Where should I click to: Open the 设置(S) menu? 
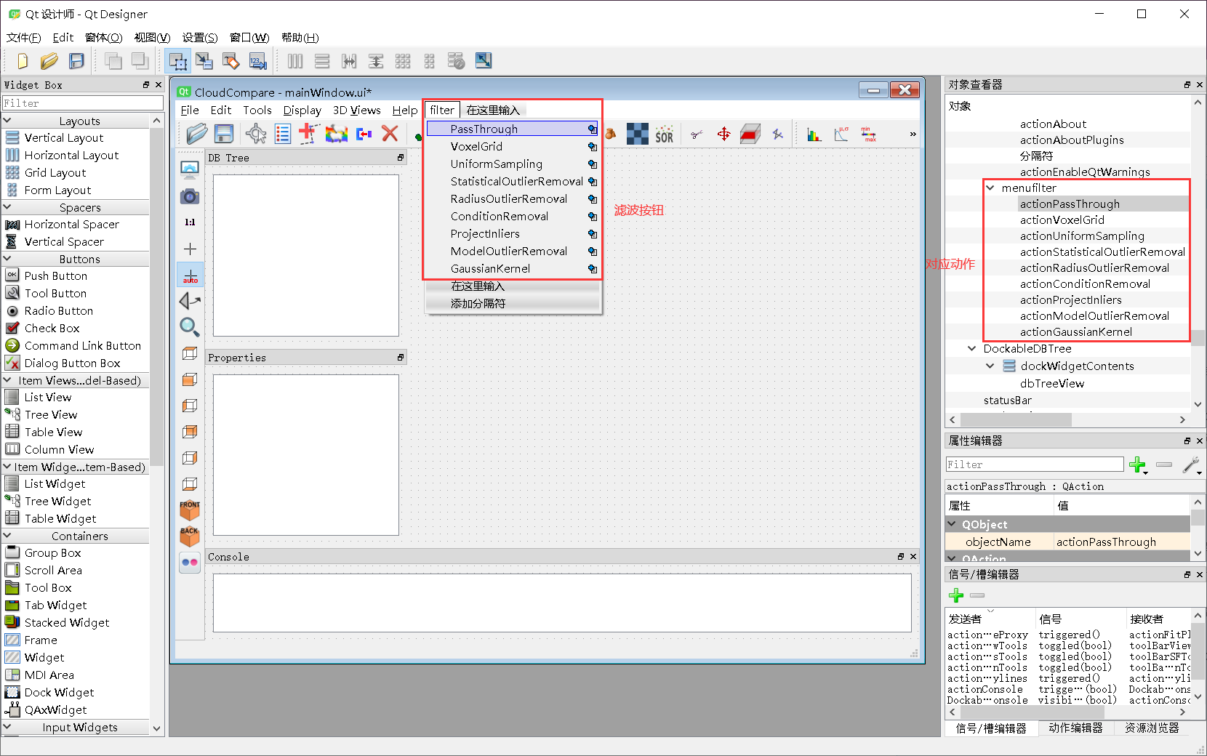(200, 38)
